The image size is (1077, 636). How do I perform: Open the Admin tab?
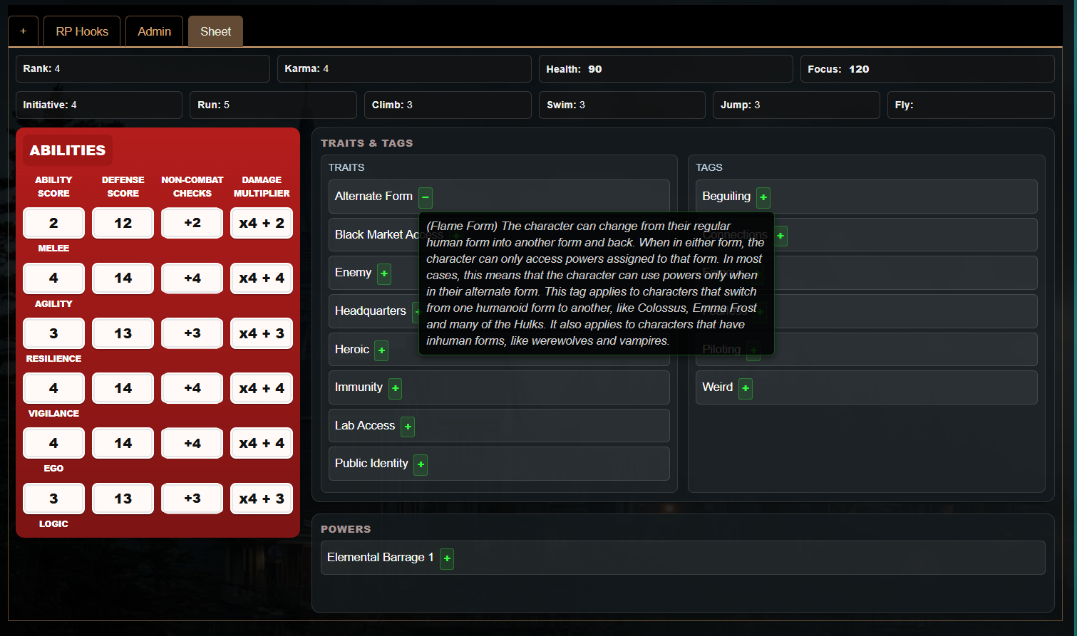154,31
